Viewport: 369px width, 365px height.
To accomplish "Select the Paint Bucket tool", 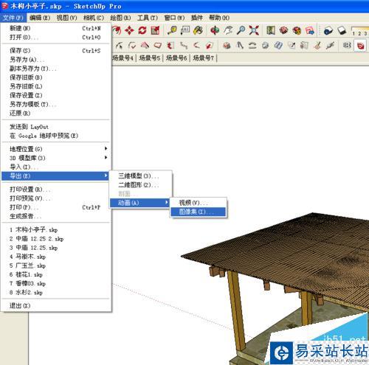I will click(x=198, y=30).
